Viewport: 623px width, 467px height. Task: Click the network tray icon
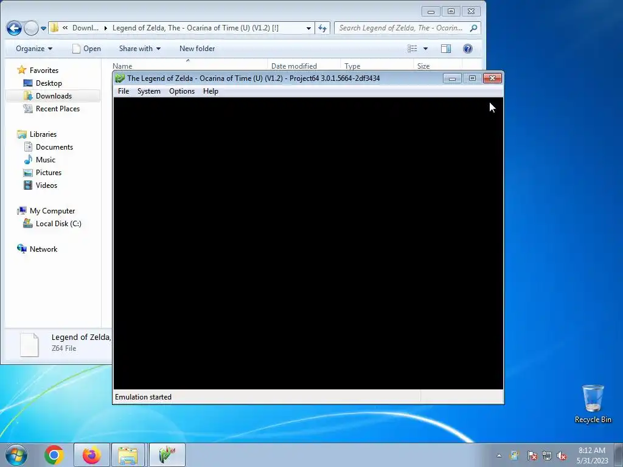[547, 455]
